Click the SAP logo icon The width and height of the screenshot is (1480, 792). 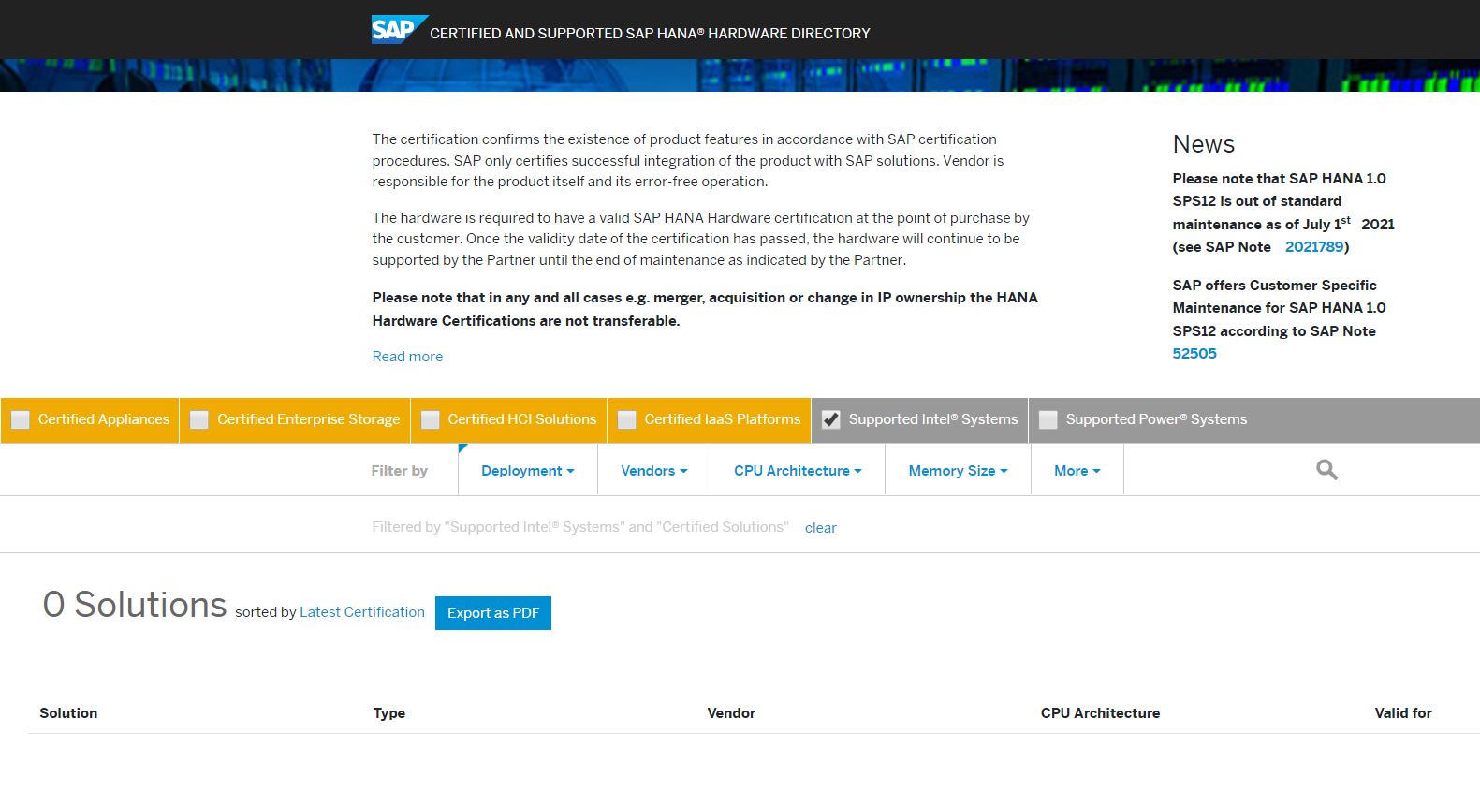[x=397, y=30]
